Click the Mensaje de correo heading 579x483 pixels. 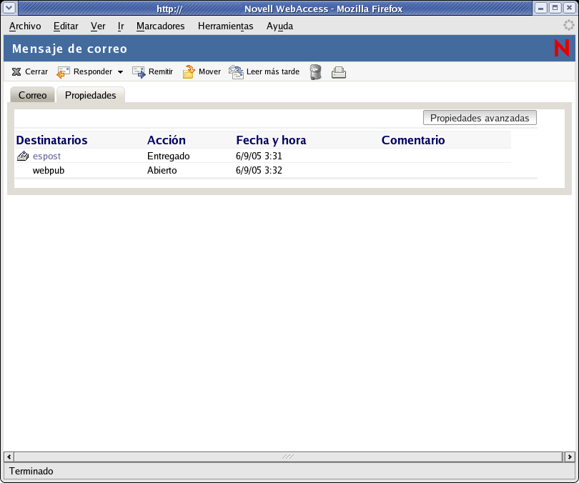pyautogui.click(x=69, y=49)
